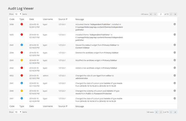Click message 'Deleted the archives widget from Primary Sidebar'
The height and width of the screenshot is (121, 186).
[97, 53]
